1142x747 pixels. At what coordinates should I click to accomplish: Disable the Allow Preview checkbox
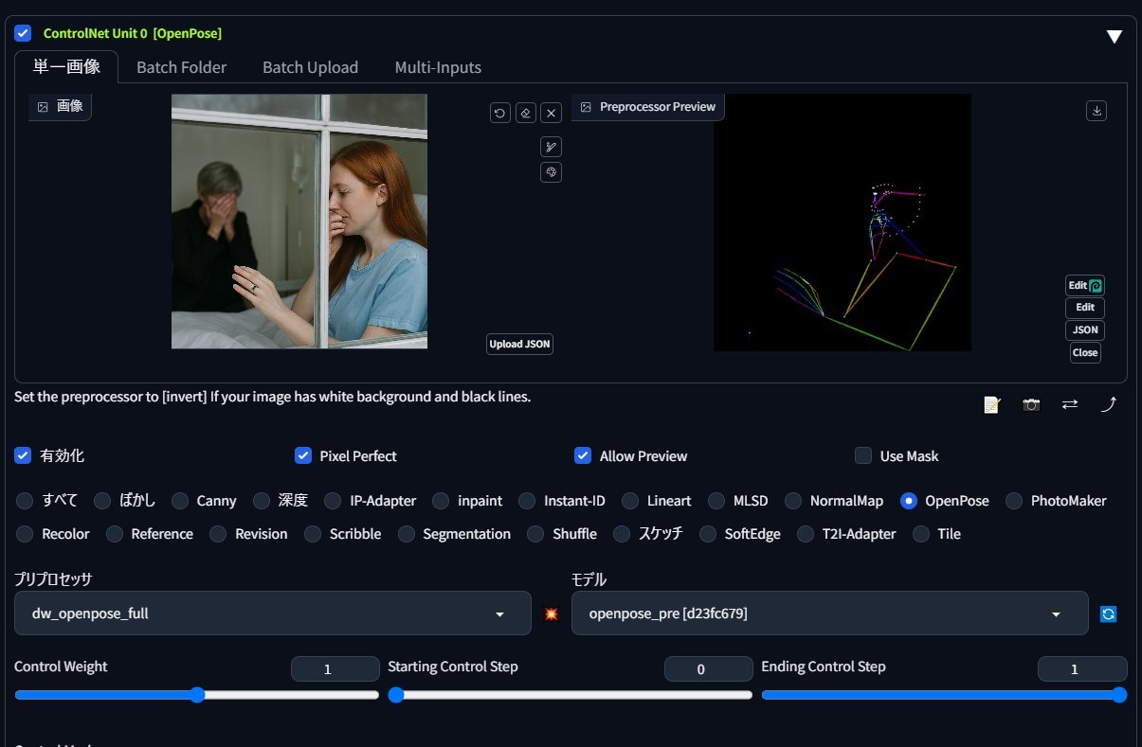tap(583, 455)
